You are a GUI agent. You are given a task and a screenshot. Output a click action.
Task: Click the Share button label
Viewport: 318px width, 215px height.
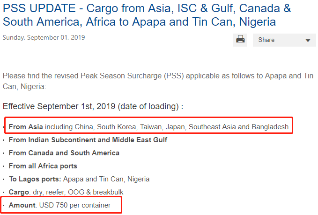[x=266, y=40]
